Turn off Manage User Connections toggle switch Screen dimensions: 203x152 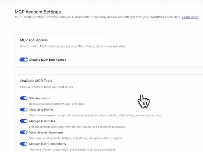pos(24,144)
